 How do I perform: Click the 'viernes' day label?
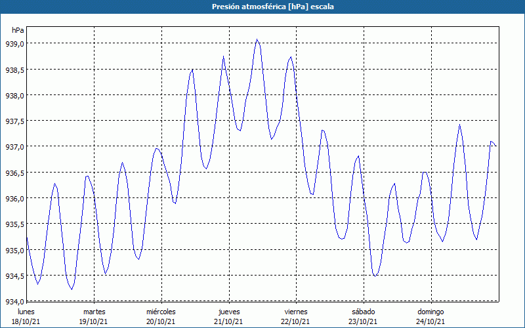click(x=296, y=312)
